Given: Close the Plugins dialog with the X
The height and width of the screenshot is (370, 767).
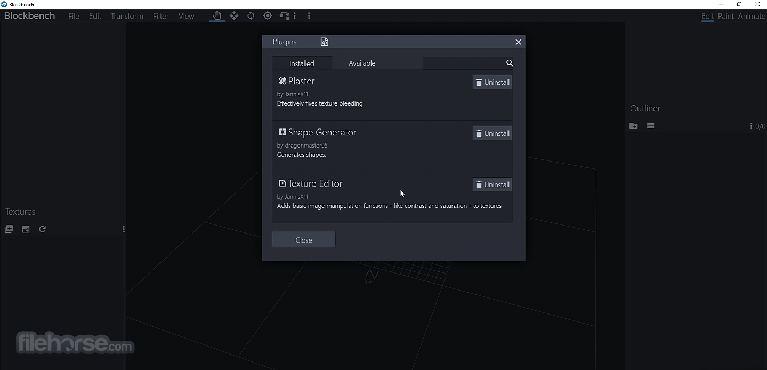Looking at the screenshot, I should pos(518,42).
